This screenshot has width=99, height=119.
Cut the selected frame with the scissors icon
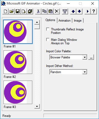[x=38, y=11]
